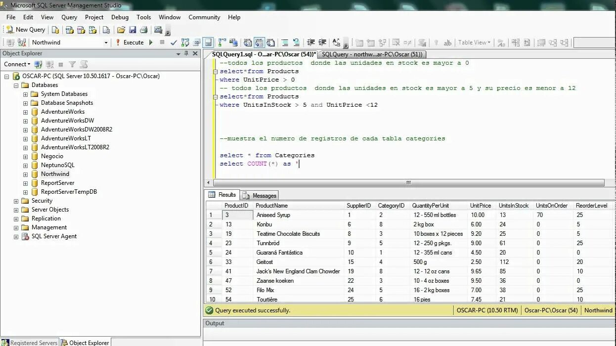Screen dimensions: 616x346
Task: Switch to the Messages tab
Action: click(x=260, y=195)
